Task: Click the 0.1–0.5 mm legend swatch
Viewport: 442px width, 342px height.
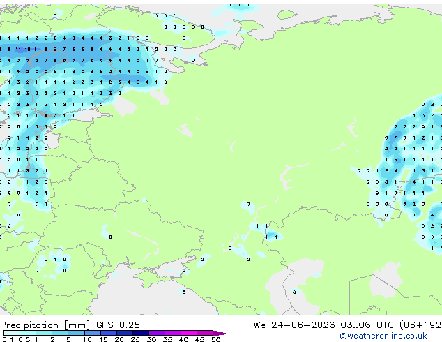Action: point(12,333)
